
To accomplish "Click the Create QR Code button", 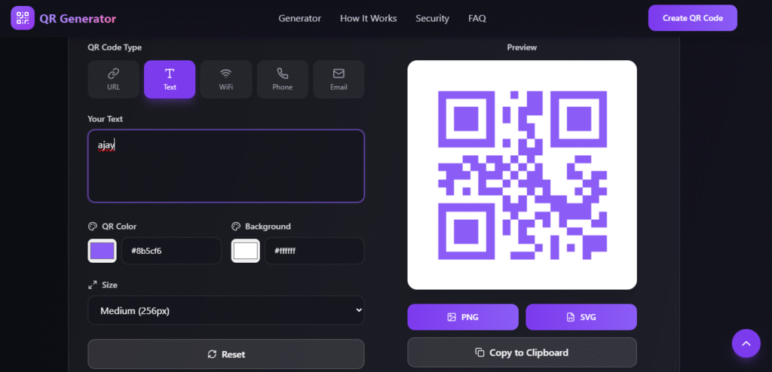I will [692, 18].
